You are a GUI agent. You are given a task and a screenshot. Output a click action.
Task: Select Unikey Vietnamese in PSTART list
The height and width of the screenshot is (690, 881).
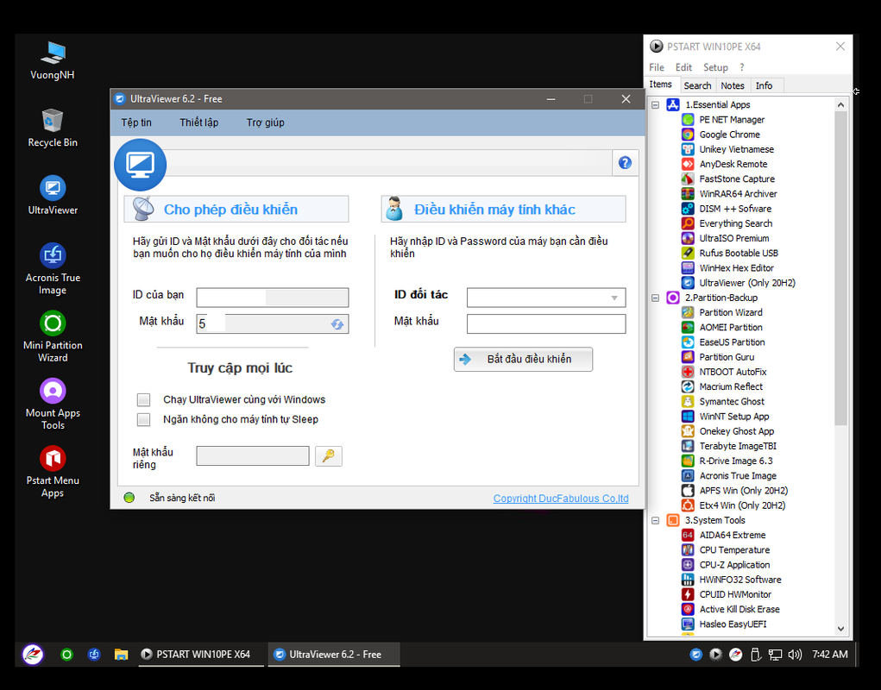[736, 149]
